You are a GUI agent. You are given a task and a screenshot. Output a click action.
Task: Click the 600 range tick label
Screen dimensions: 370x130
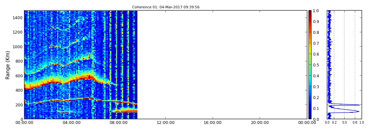19,76
